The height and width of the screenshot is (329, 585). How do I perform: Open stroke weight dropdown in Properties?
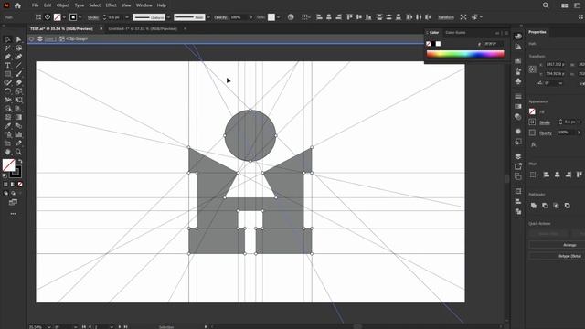point(579,122)
